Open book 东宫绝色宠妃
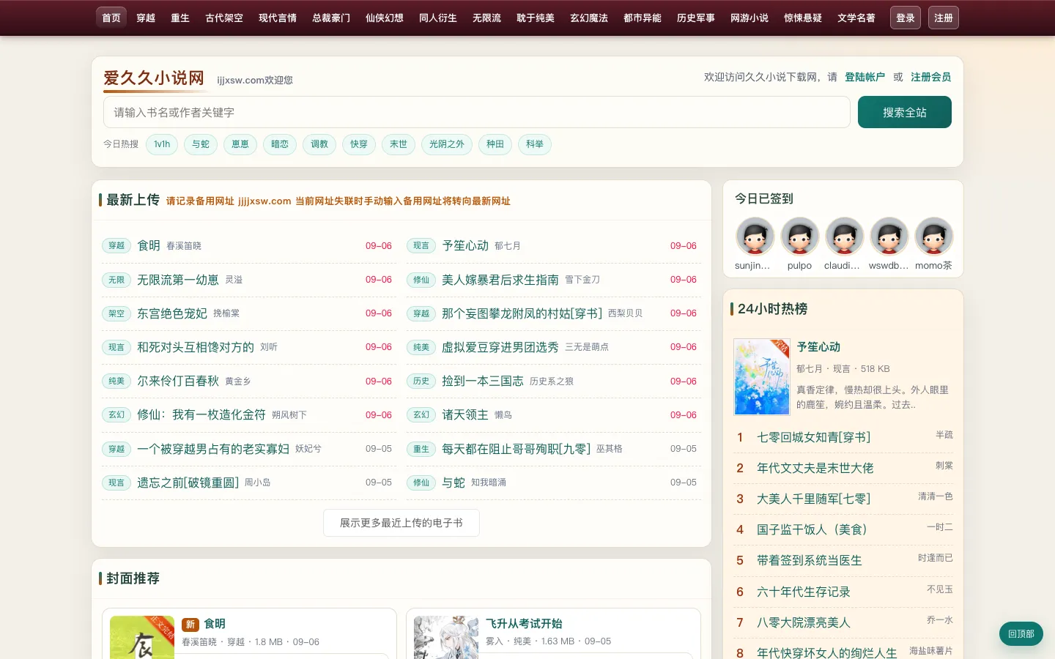Viewport: 1055px width, 659px height. click(172, 313)
